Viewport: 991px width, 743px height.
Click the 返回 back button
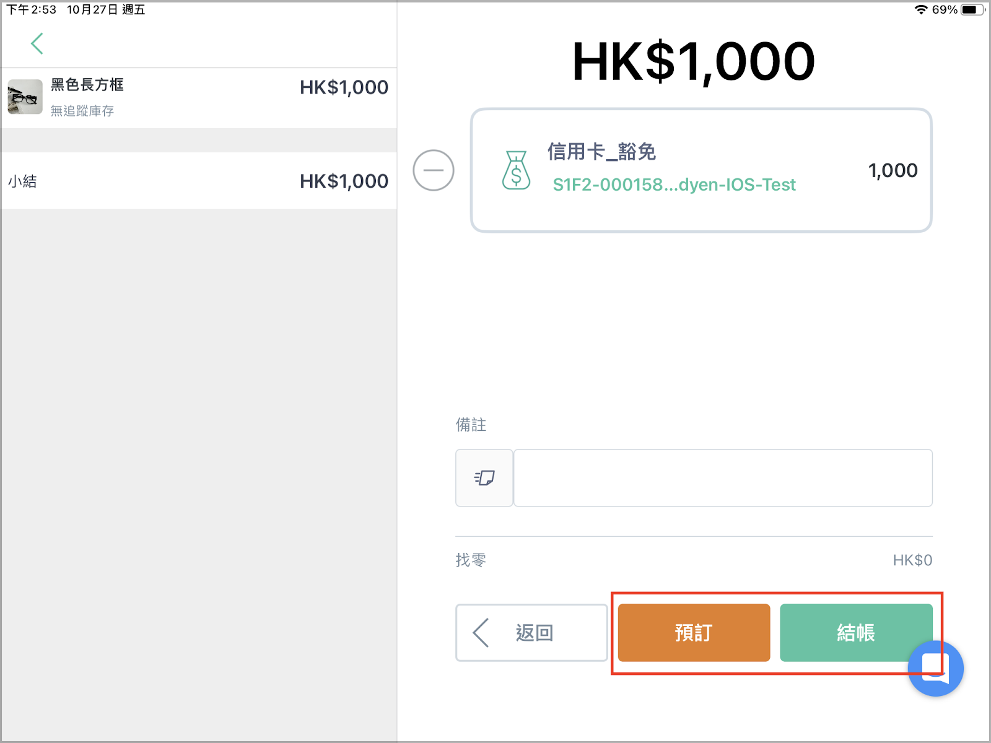(531, 633)
